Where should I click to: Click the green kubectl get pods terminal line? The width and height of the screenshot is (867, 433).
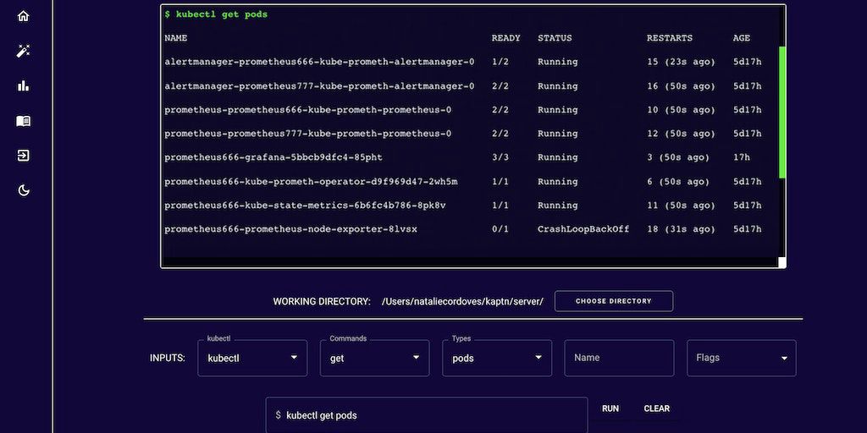click(216, 14)
